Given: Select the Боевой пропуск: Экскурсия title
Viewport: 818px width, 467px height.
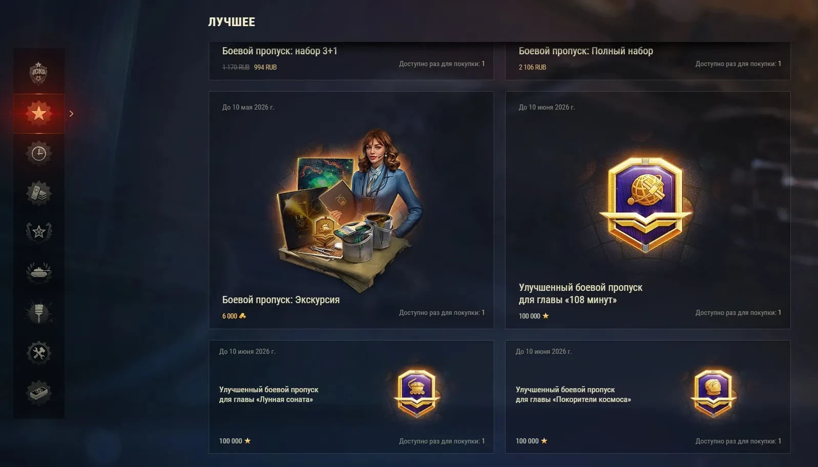Looking at the screenshot, I should pyautogui.click(x=281, y=300).
